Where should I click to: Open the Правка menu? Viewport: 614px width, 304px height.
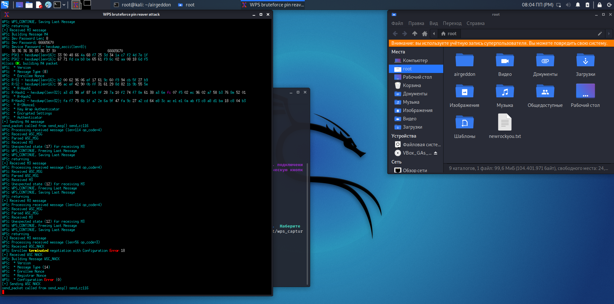click(416, 23)
